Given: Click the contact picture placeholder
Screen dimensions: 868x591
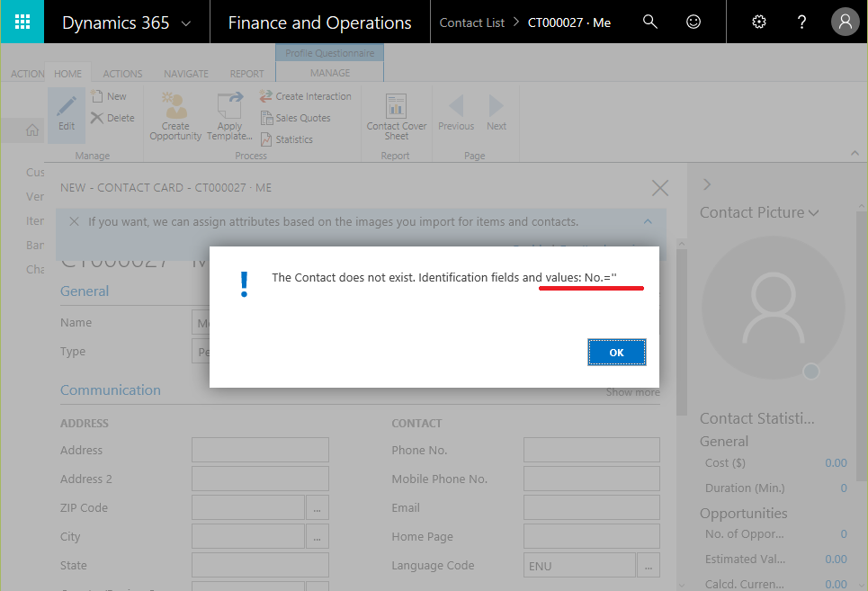Looking at the screenshot, I should 774,308.
